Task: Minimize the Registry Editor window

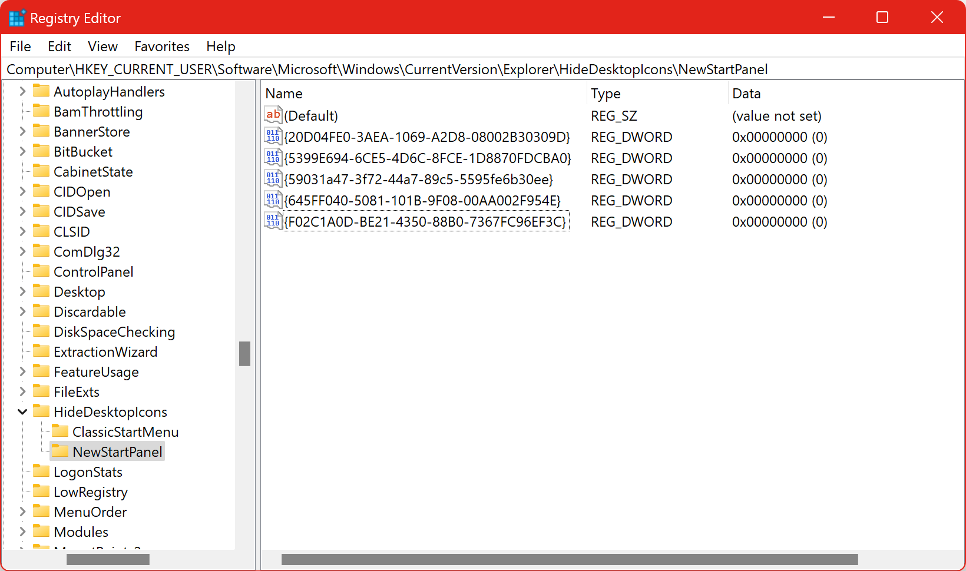Action: (829, 17)
